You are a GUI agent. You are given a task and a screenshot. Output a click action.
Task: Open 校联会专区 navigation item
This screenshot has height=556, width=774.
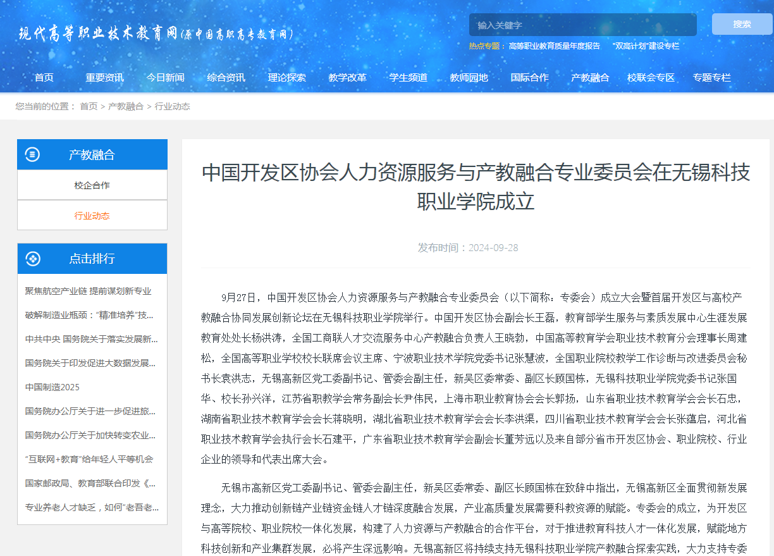[651, 78]
